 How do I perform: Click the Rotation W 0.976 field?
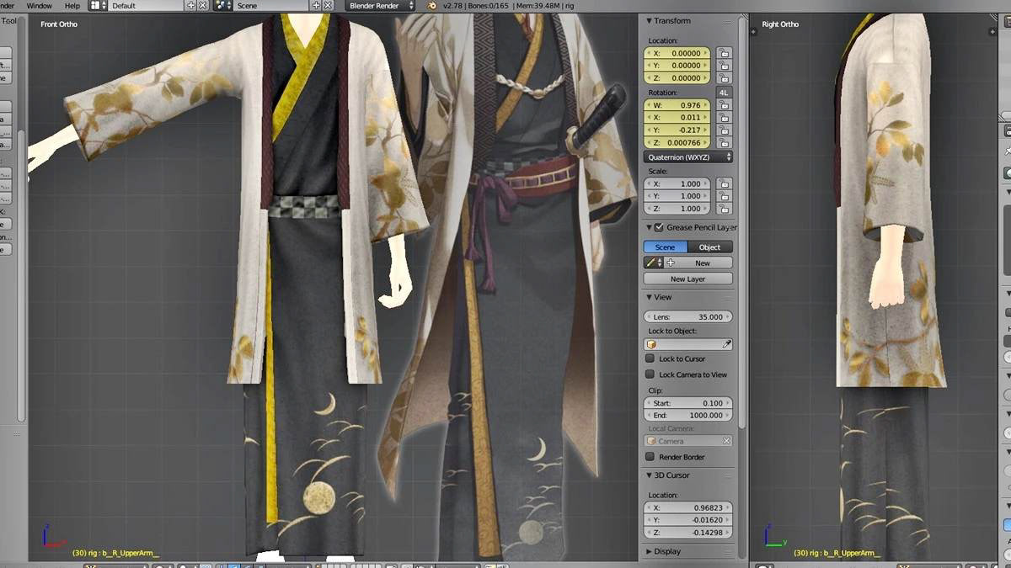click(x=677, y=105)
